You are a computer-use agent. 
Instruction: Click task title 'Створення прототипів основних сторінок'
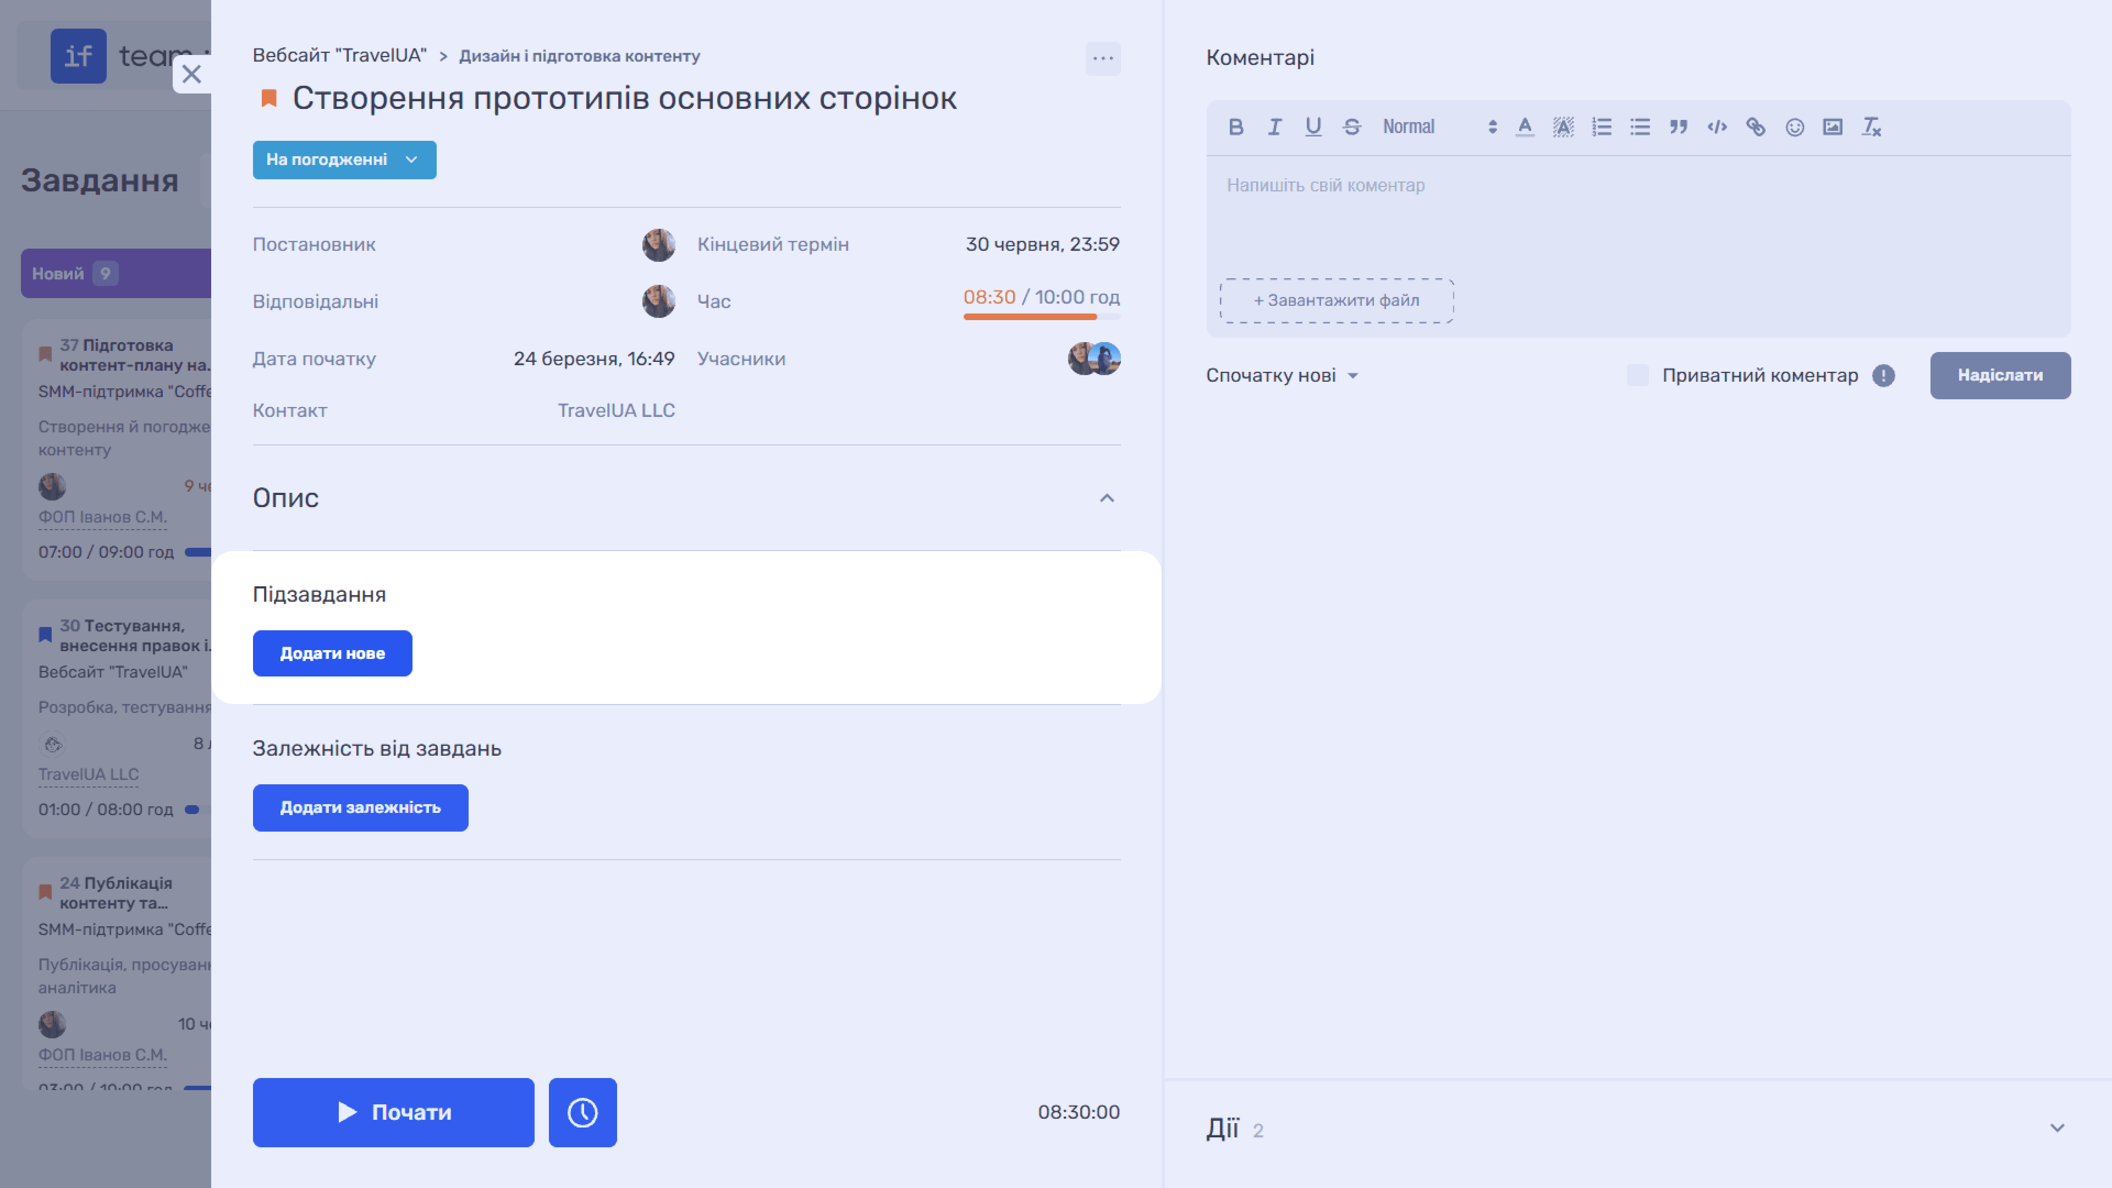(x=624, y=98)
